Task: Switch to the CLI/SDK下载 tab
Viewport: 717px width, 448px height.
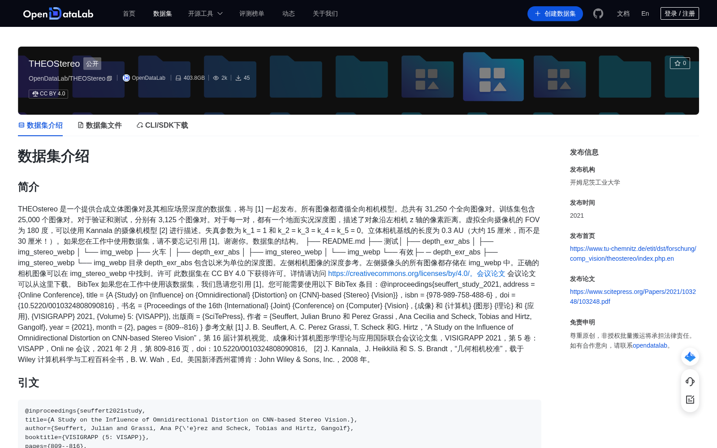Action: click(162, 125)
